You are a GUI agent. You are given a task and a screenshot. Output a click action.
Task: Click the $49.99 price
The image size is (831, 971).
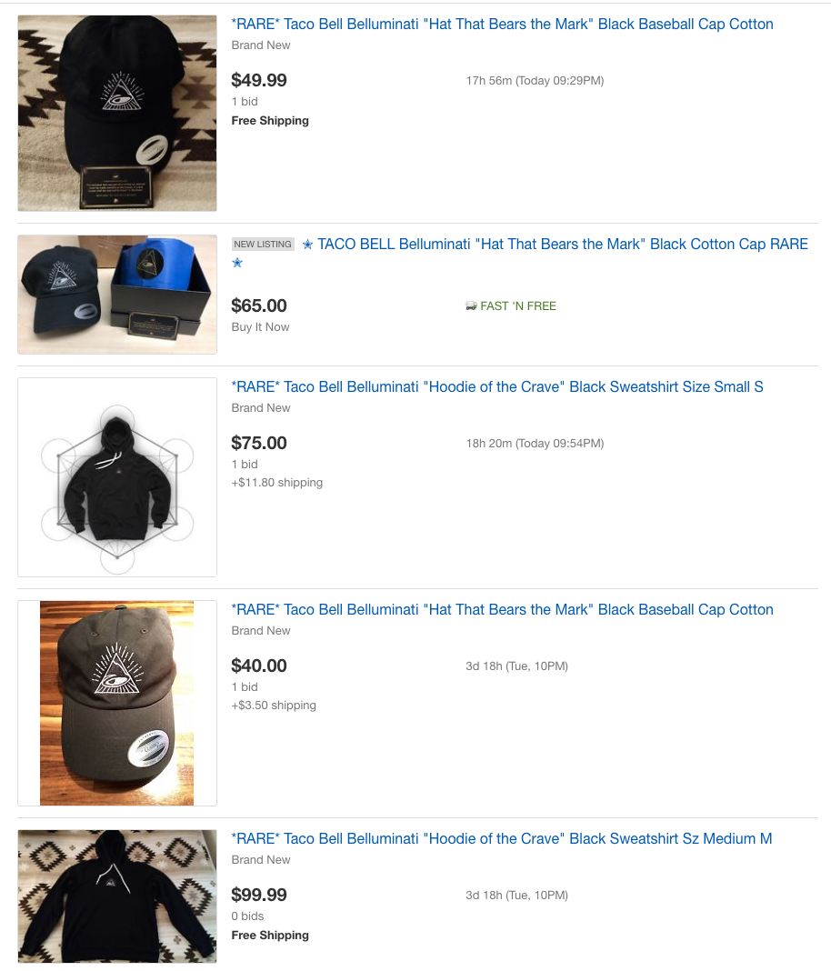pos(259,81)
